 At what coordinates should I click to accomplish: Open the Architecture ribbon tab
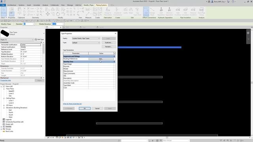(12, 5)
